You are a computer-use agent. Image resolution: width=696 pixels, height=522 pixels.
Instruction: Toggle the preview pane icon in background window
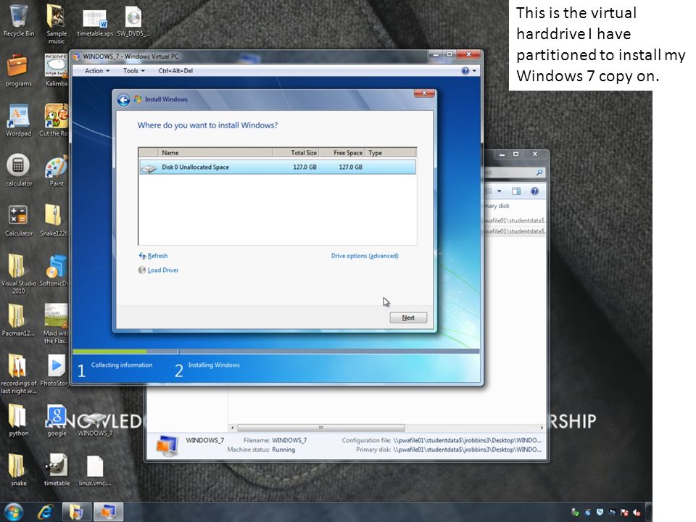(x=516, y=191)
